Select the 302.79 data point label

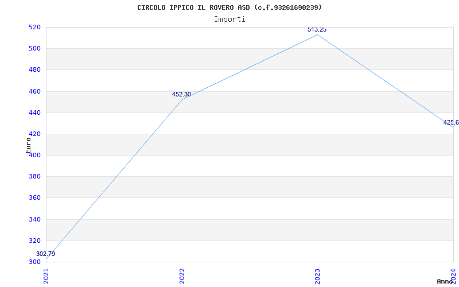tap(46, 254)
